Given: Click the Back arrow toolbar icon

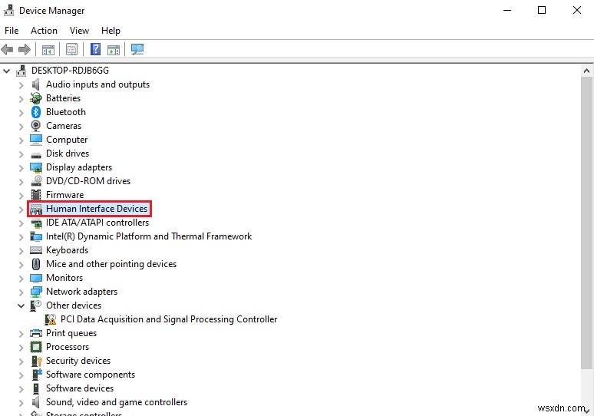Looking at the screenshot, I should tap(7, 49).
